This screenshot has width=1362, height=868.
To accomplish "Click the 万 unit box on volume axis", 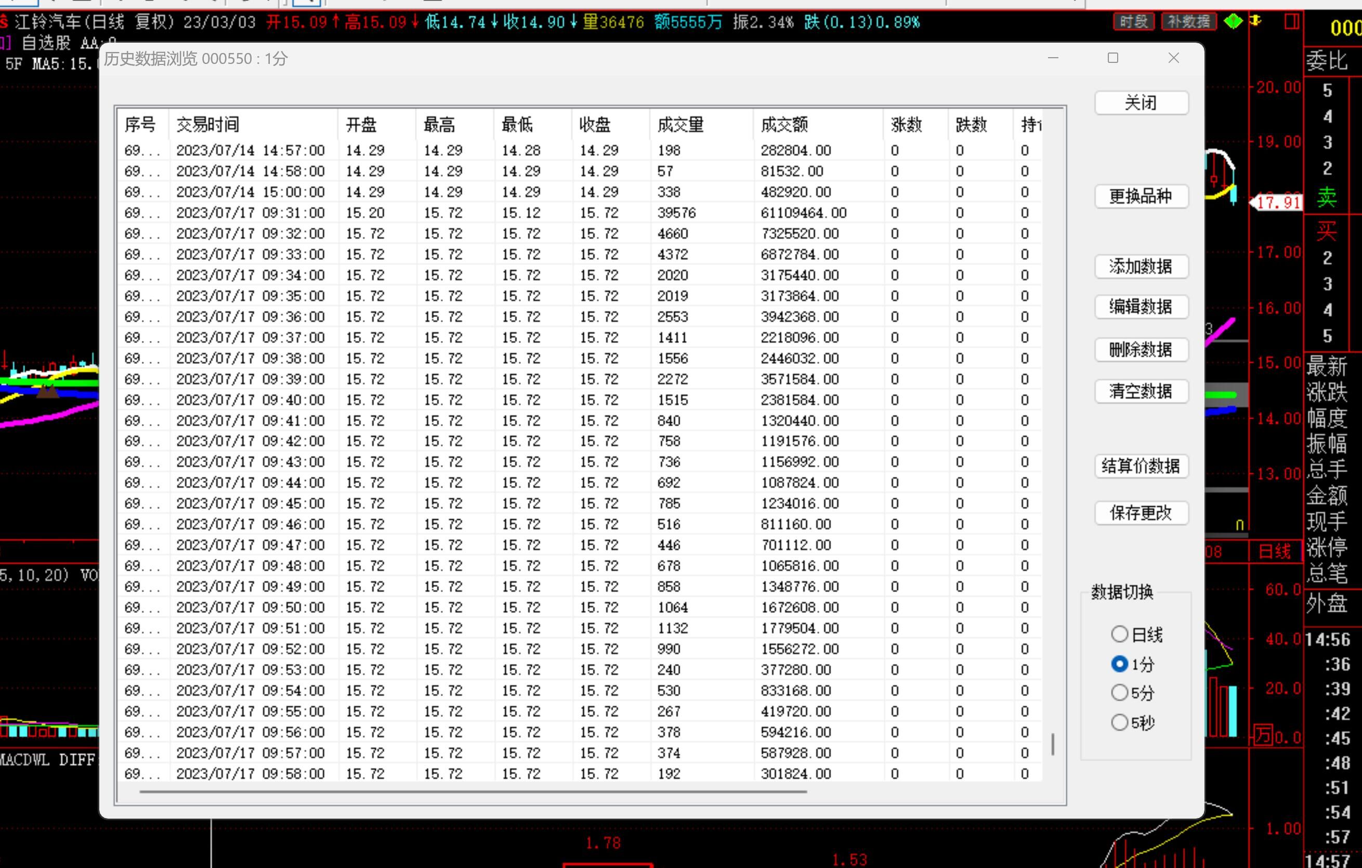I will click(1263, 735).
